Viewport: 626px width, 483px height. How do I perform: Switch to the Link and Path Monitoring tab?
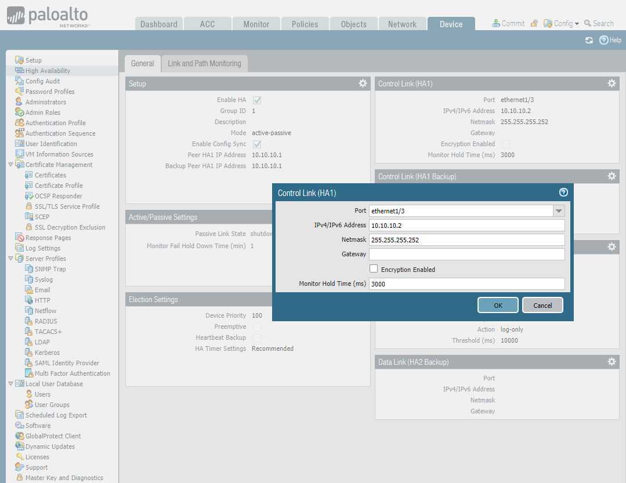[x=204, y=64]
